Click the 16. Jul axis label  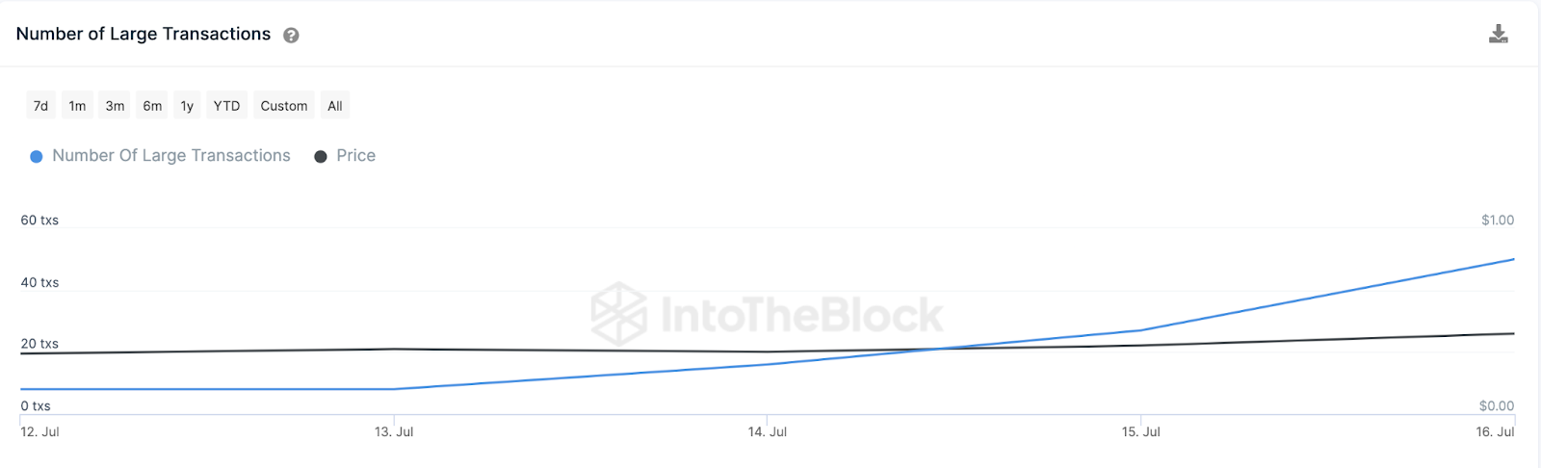(x=1495, y=432)
